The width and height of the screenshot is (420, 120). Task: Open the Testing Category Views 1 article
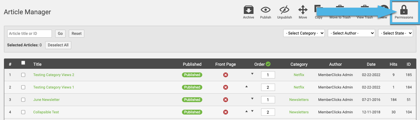click(54, 87)
